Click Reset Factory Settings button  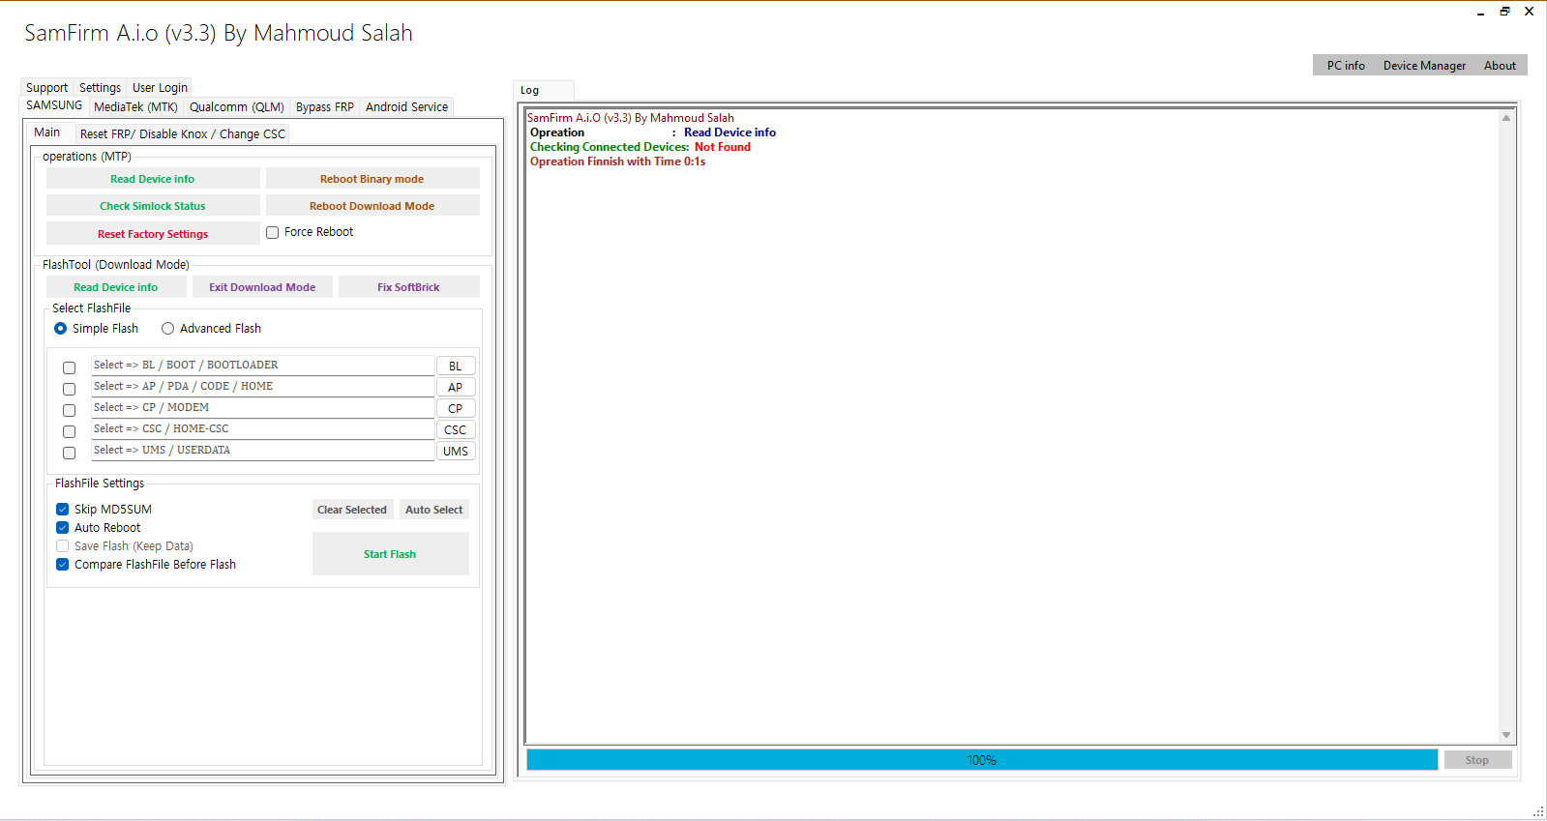153,234
